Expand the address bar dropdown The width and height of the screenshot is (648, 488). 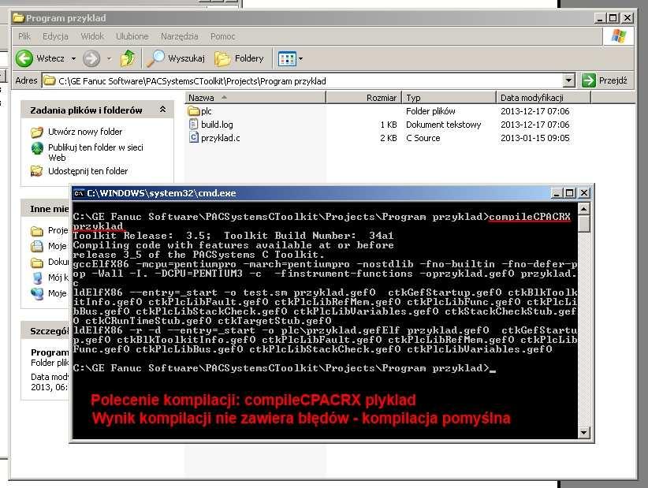pyautogui.click(x=568, y=80)
